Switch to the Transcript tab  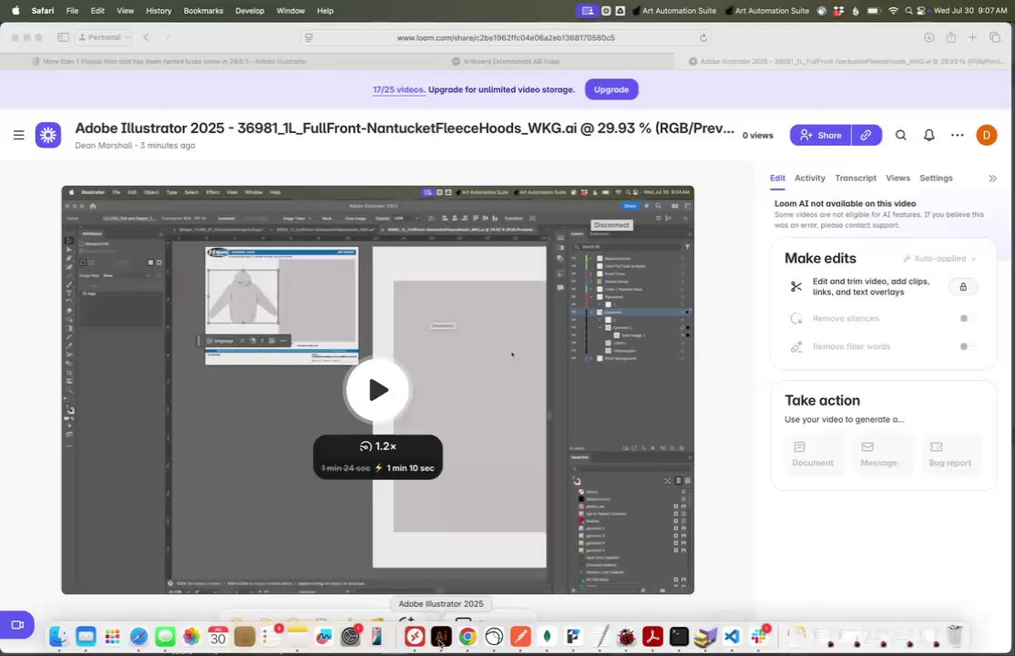[x=856, y=178]
